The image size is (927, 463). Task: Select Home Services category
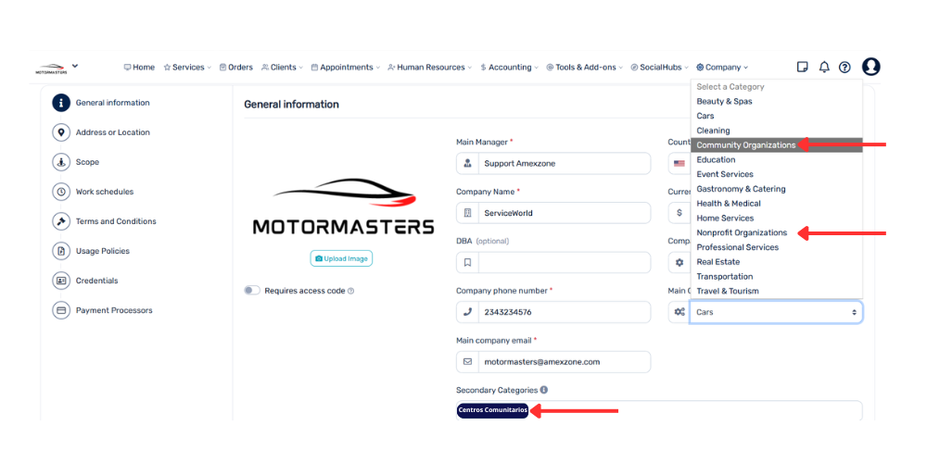[776, 218]
